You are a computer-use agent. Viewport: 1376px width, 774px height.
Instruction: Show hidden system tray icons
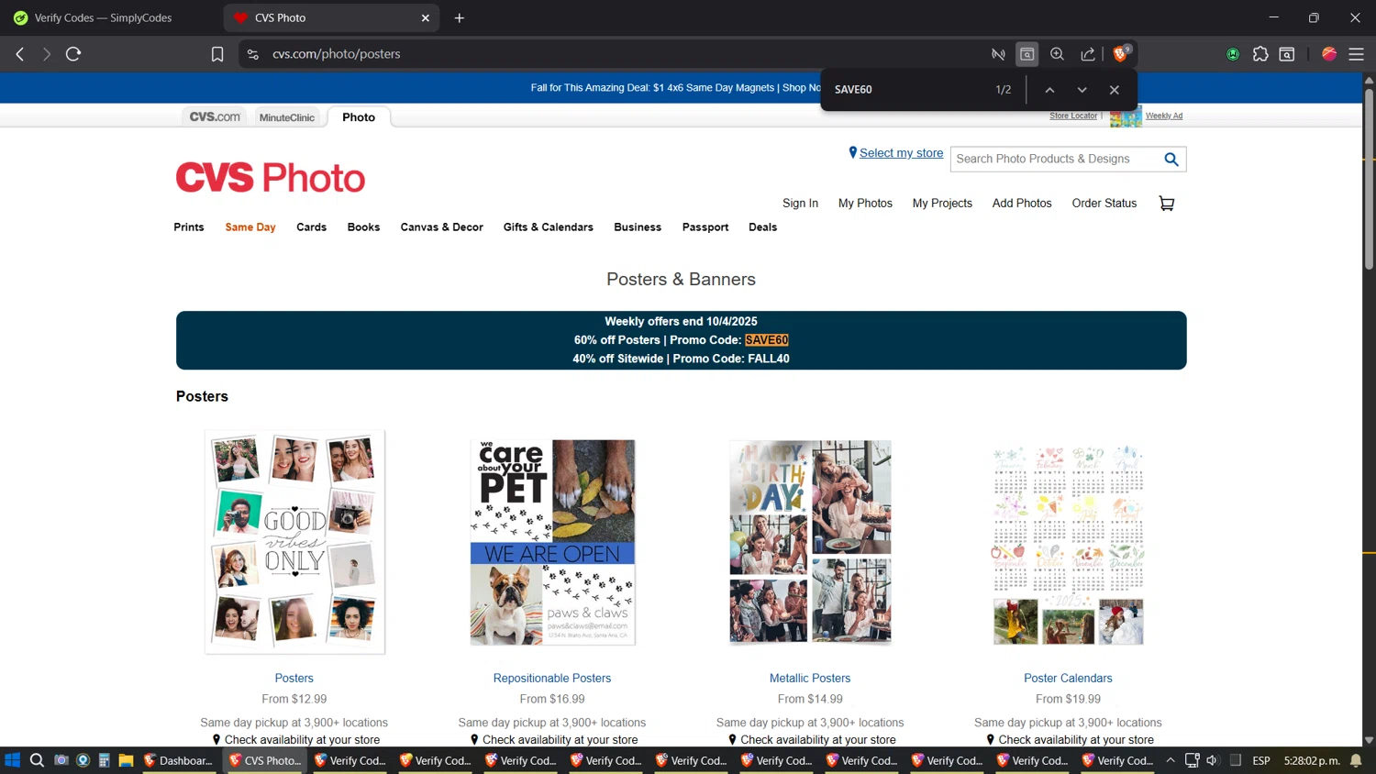(x=1171, y=760)
